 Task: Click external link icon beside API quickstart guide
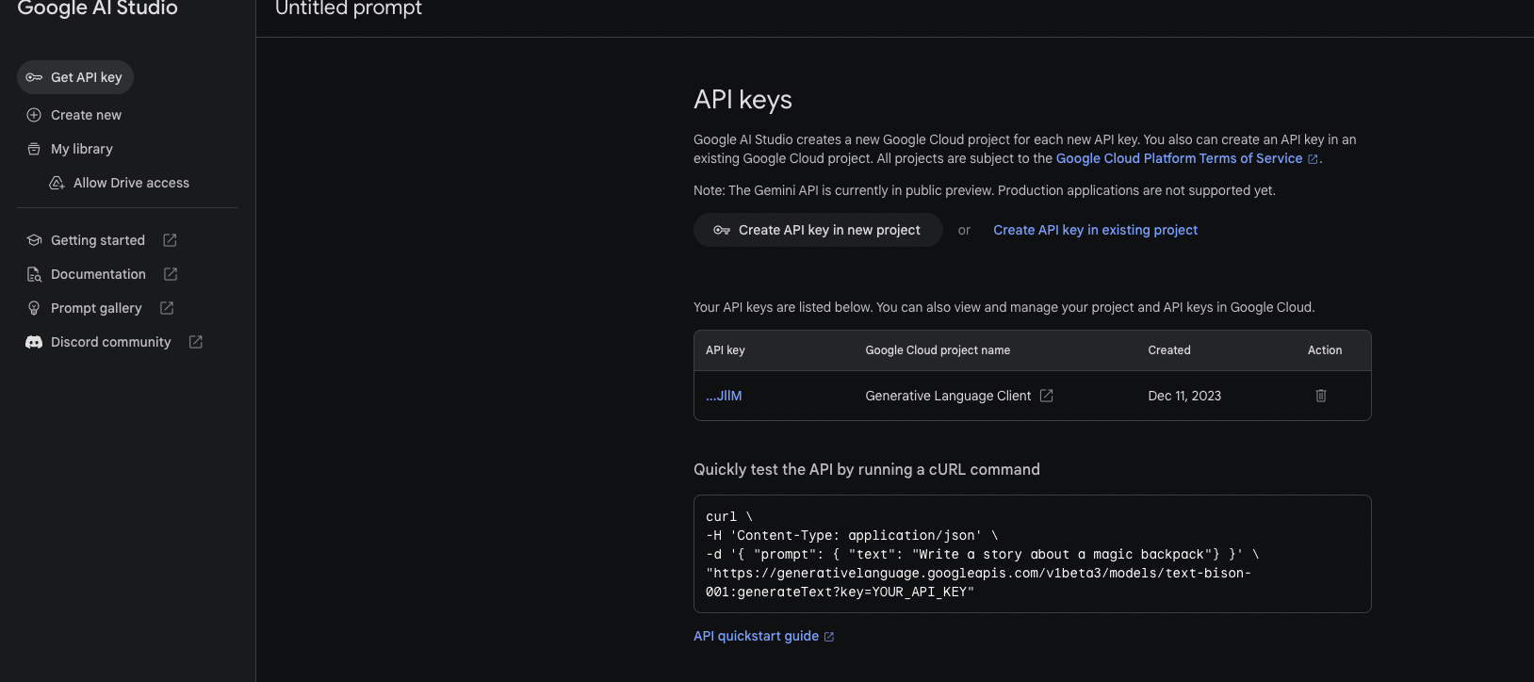pyautogui.click(x=829, y=637)
